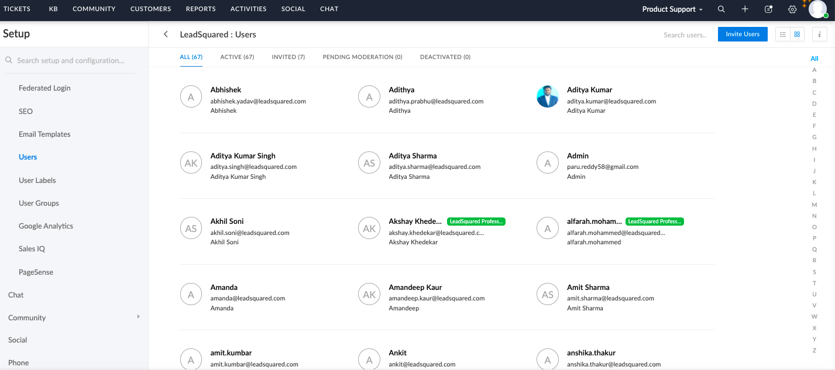Open User Labels in the sidebar
This screenshot has height=370, width=835.
[x=37, y=180]
